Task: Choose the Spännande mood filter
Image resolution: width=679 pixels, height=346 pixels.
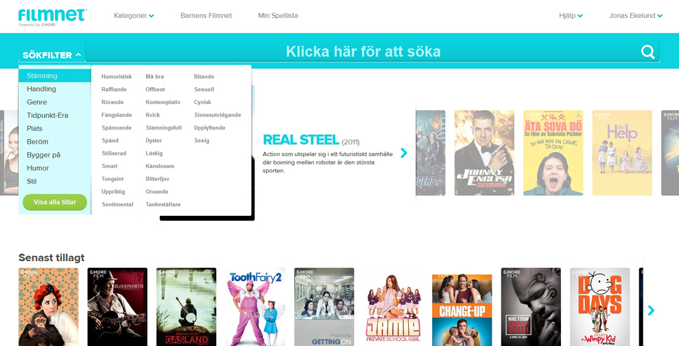Action: [117, 127]
